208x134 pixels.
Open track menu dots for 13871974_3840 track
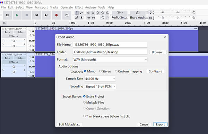tap(25, 54)
